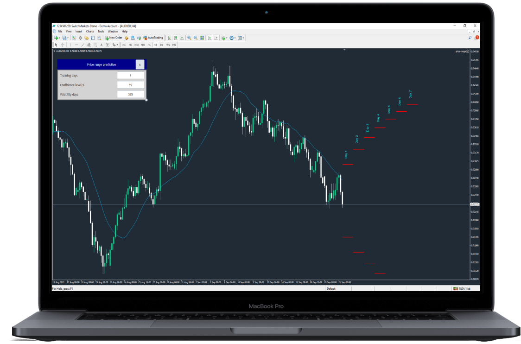Switch to bar chart display
The width and height of the screenshot is (521, 344).
point(170,38)
